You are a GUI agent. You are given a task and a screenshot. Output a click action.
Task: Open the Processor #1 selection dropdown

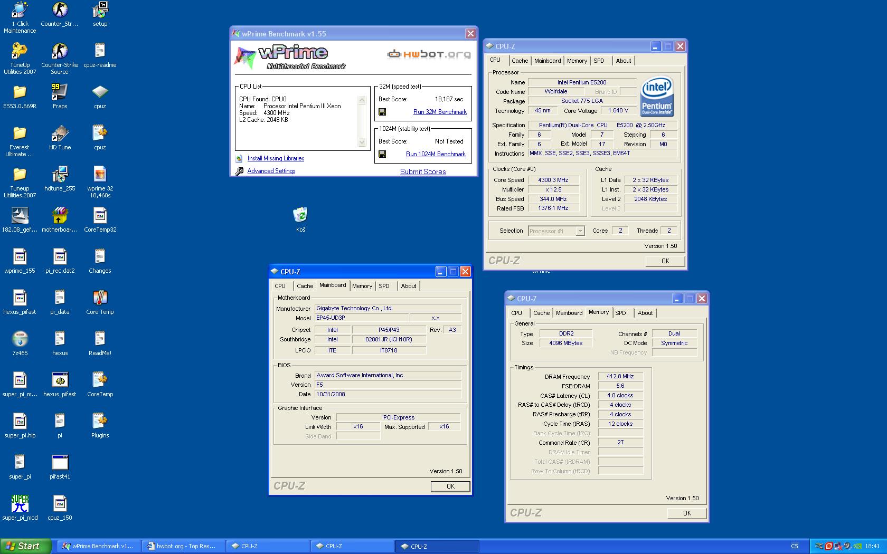tap(580, 231)
